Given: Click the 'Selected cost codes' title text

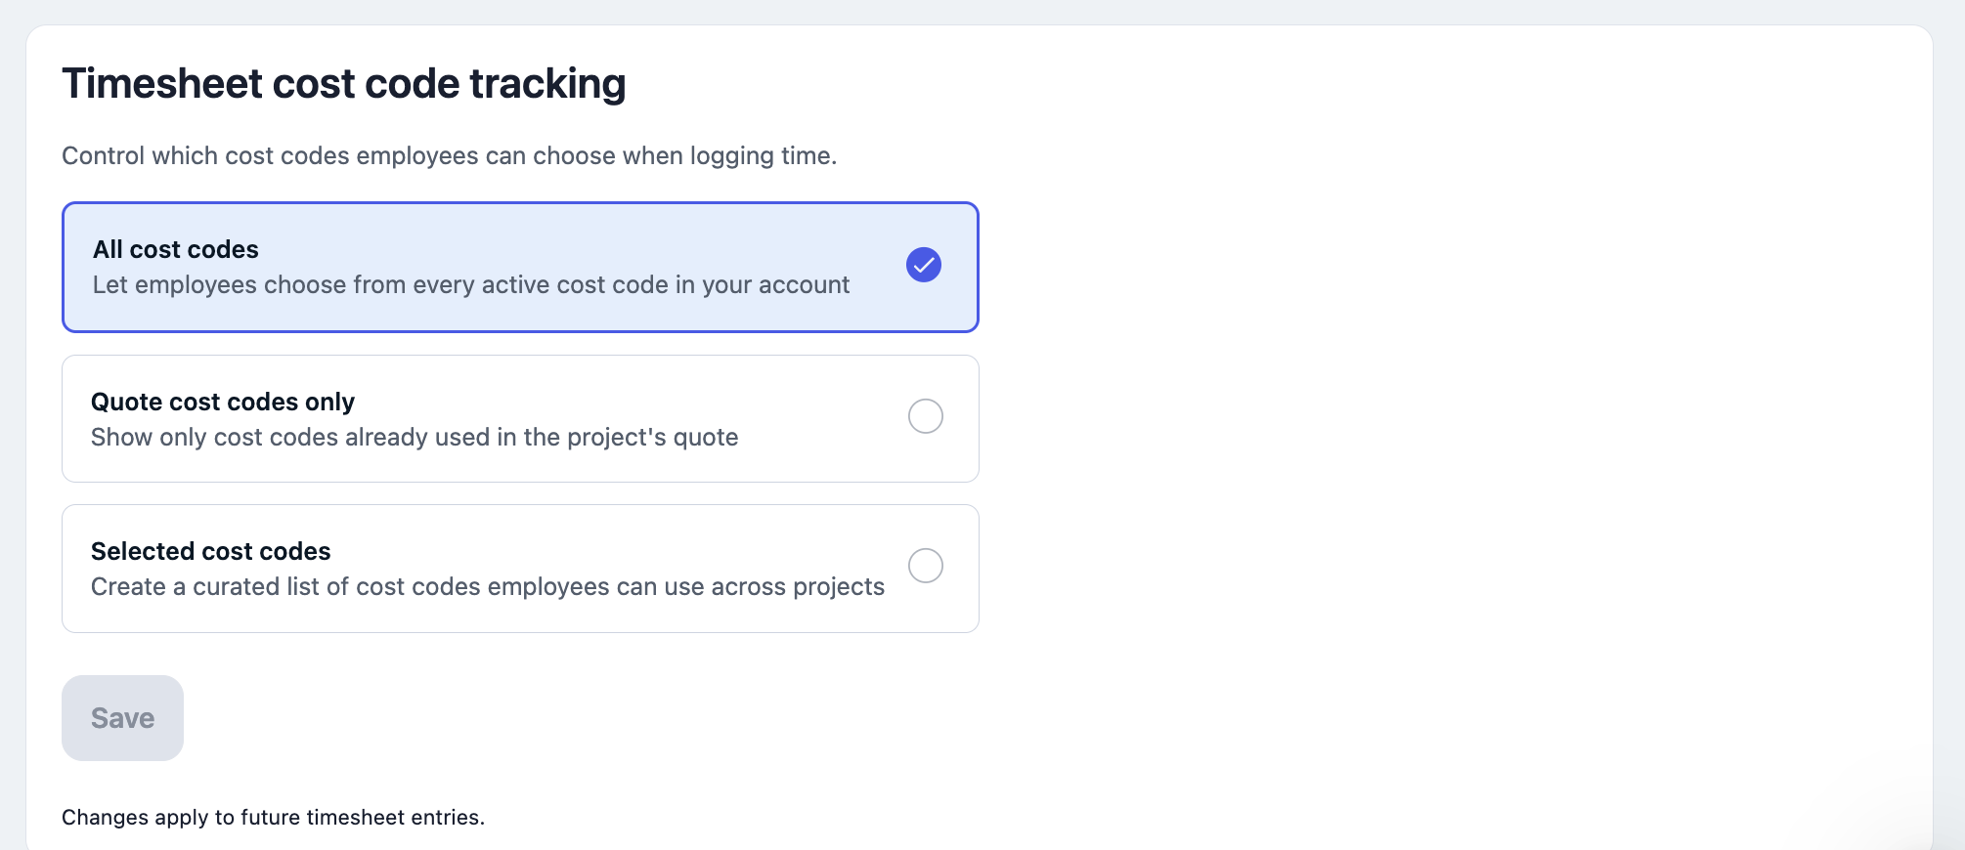Looking at the screenshot, I should (x=211, y=551).
